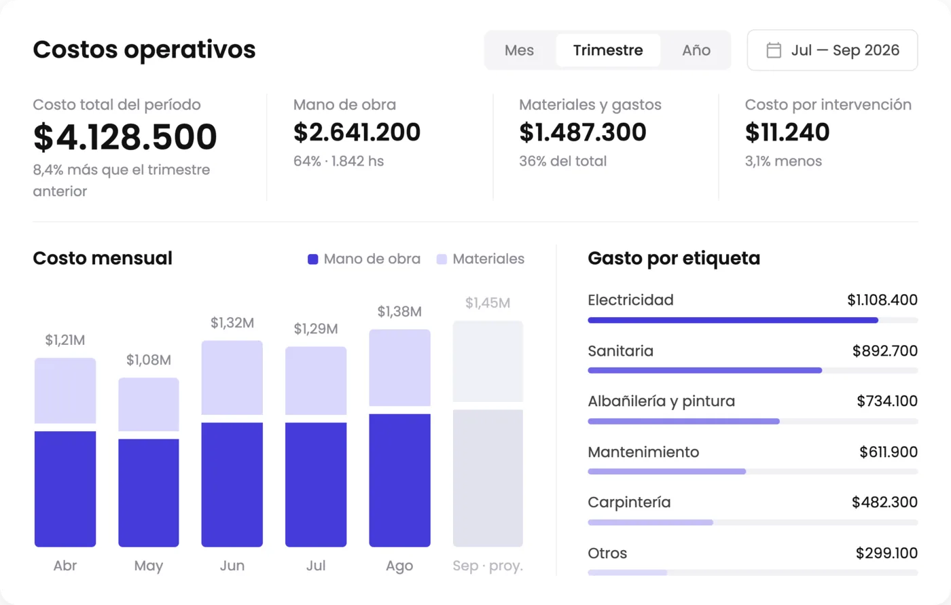
Task: Click the Sanitaria label
Action: point(620,351)
